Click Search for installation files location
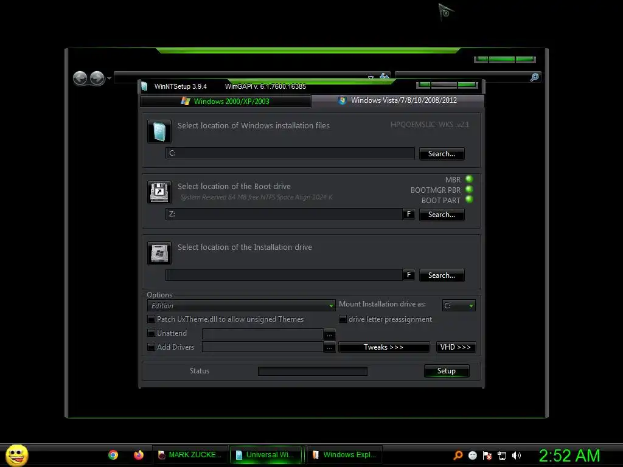Screen dimensions: 623x467 pos(442,154)
